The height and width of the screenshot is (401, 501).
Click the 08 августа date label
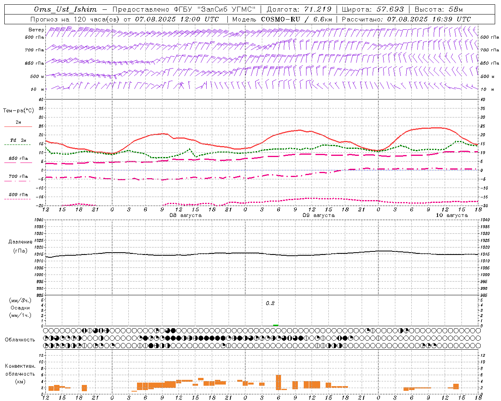point(186,215)
